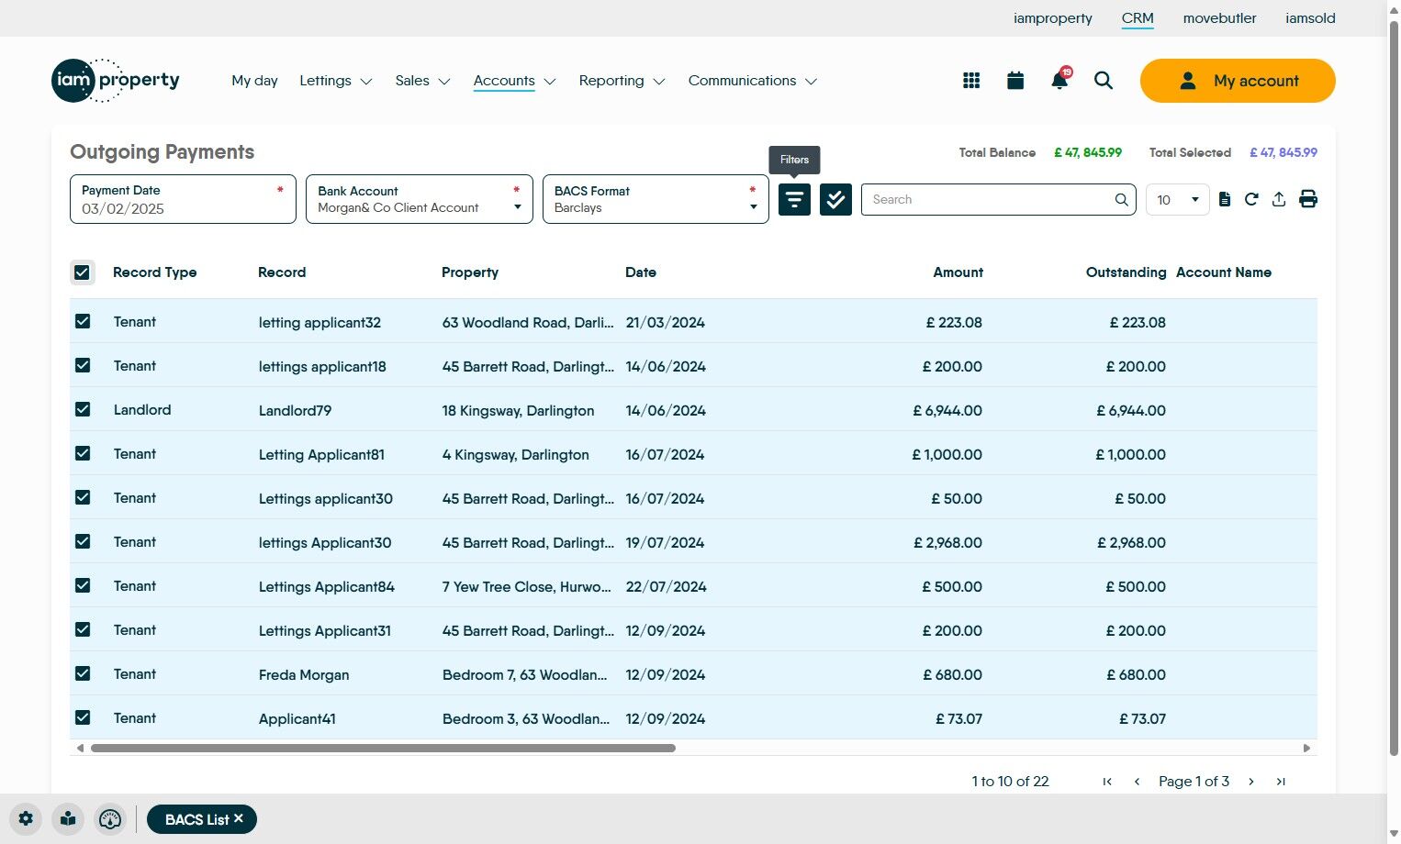Click the My account button

pyautogui.click(x=1237, y=81)
